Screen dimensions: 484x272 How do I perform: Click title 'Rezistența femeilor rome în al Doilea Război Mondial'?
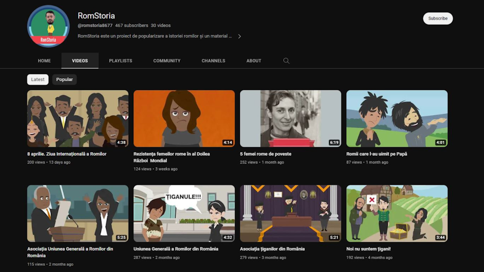(x=171, y=157)
